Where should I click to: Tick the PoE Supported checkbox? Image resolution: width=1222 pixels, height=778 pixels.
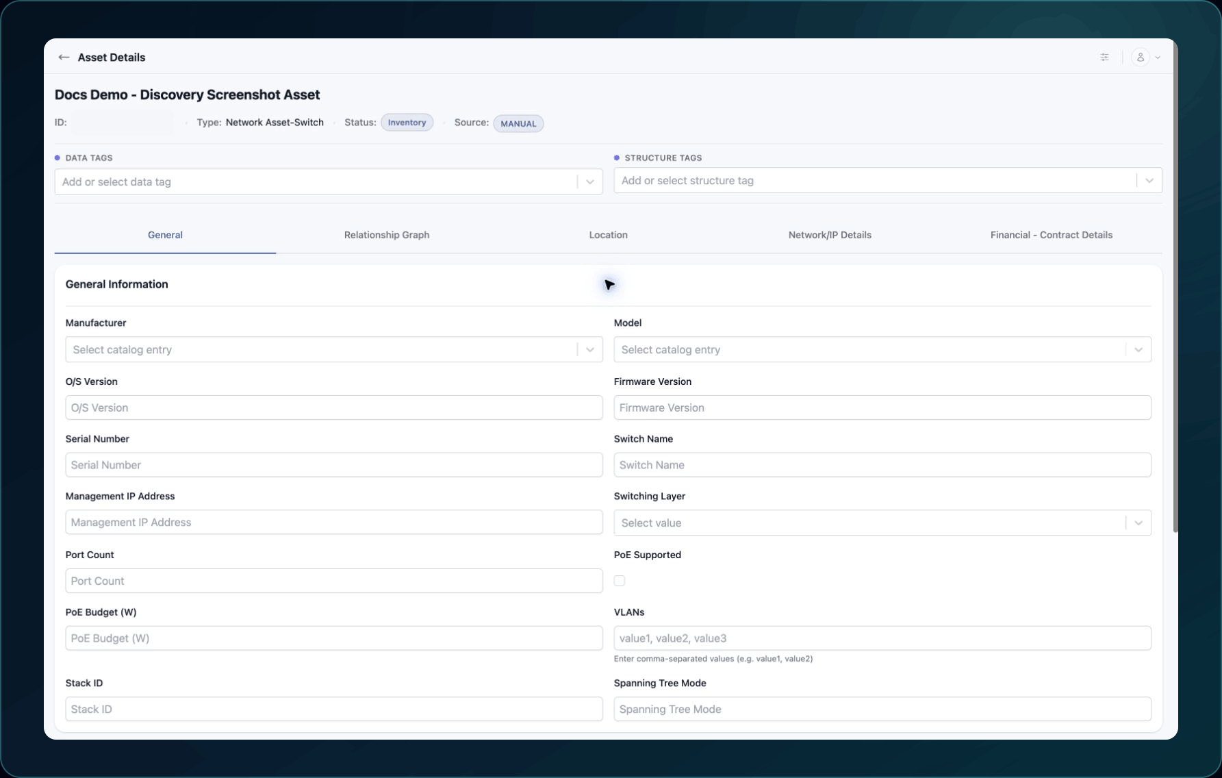(x=620, y=581)
